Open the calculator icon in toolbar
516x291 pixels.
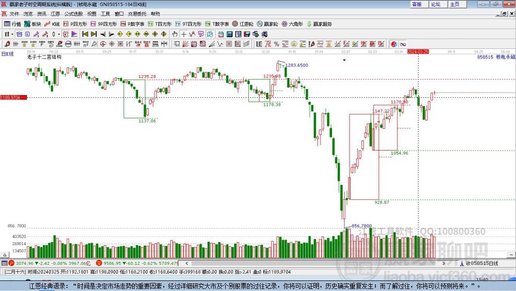229,34
